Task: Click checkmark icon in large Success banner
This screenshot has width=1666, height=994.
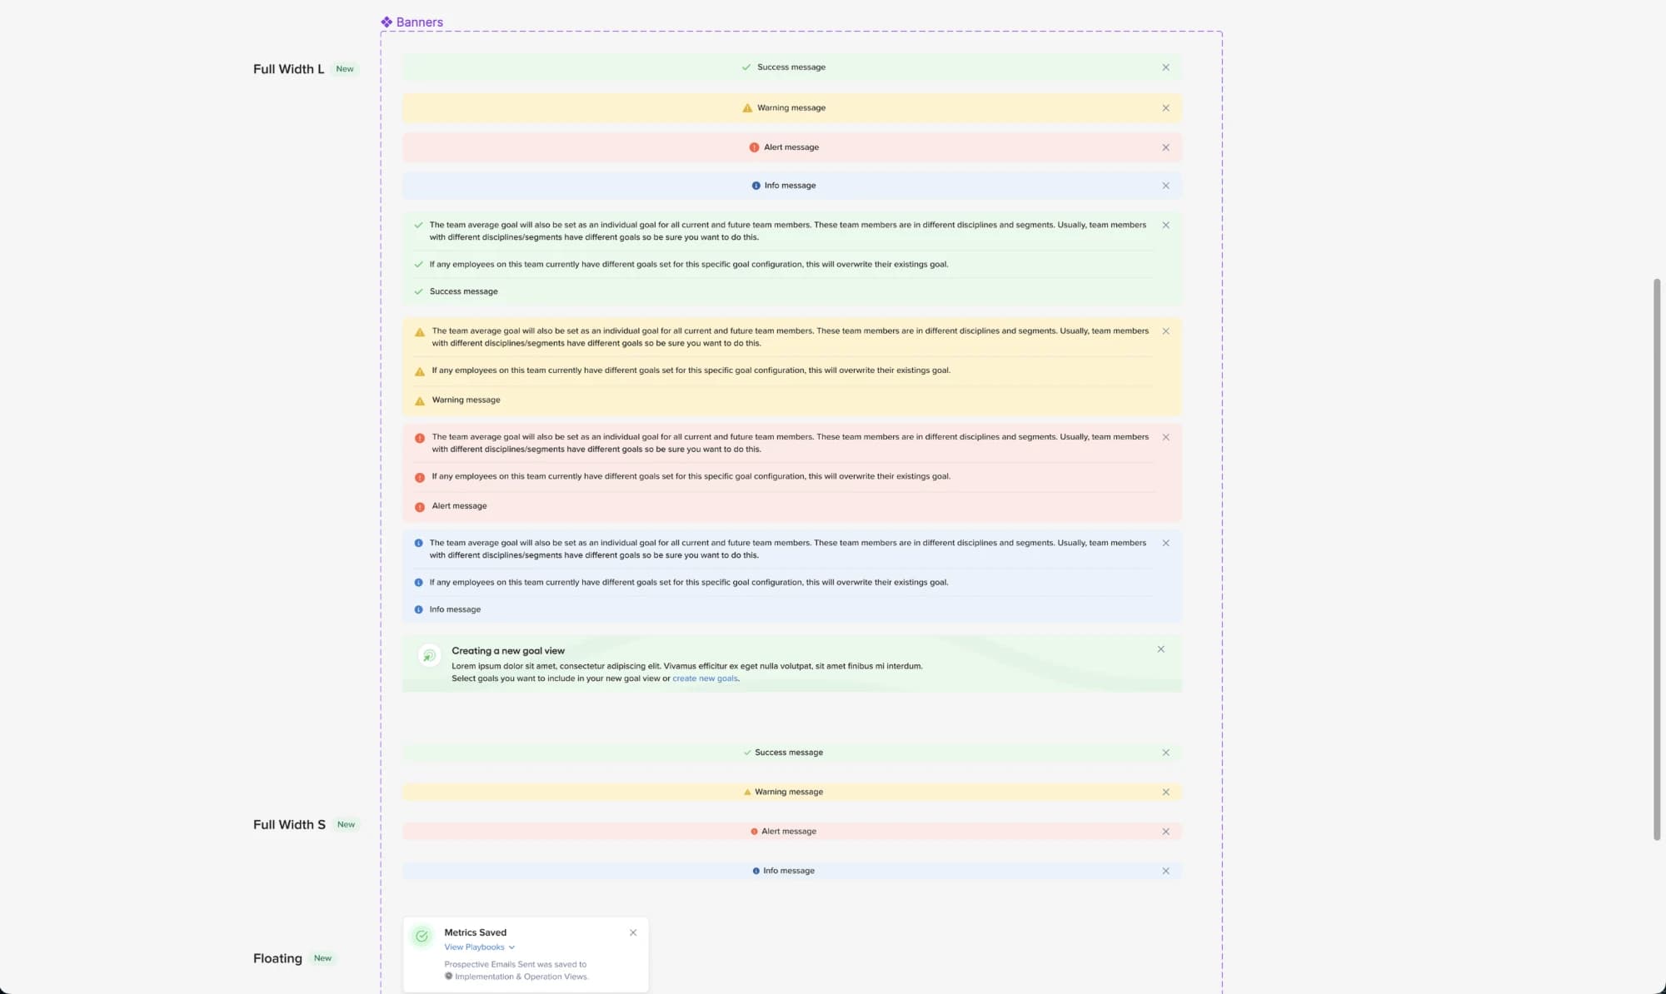Action: 746,67
